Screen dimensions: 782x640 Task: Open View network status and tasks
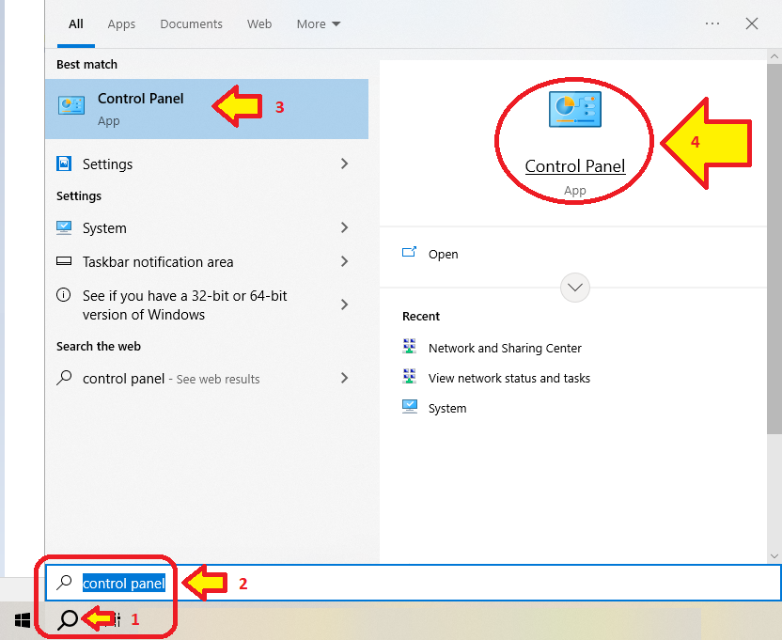pos(509,378)
